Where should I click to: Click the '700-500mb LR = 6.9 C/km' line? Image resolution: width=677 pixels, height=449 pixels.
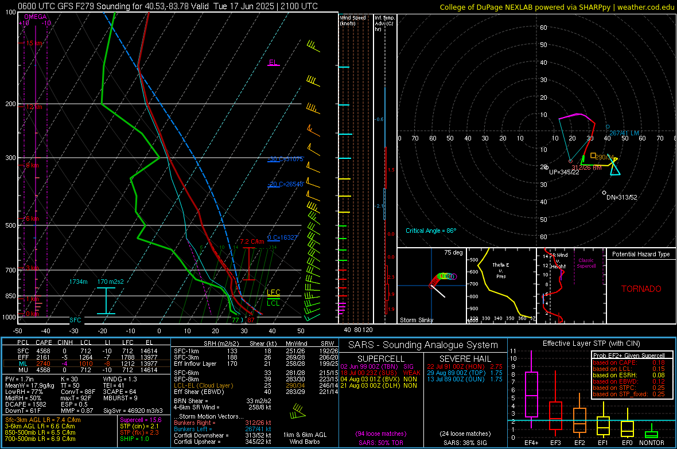pos(40,439)
